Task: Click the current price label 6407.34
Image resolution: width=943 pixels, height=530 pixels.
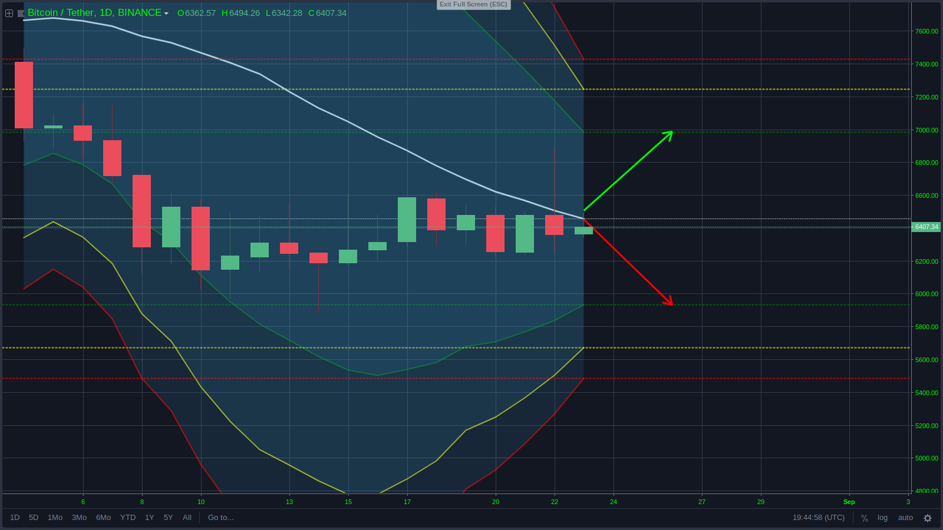Action: coord(926,227)
